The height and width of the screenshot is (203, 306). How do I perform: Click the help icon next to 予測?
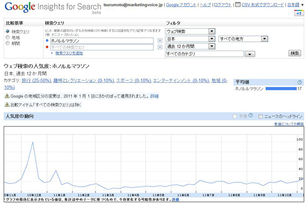(x=251, y=115)
